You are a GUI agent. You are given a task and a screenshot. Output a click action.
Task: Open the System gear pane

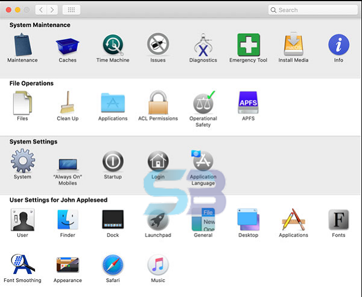(23, 161)
